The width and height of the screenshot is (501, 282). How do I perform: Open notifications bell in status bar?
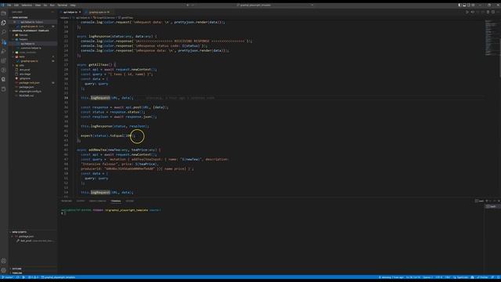498,277
